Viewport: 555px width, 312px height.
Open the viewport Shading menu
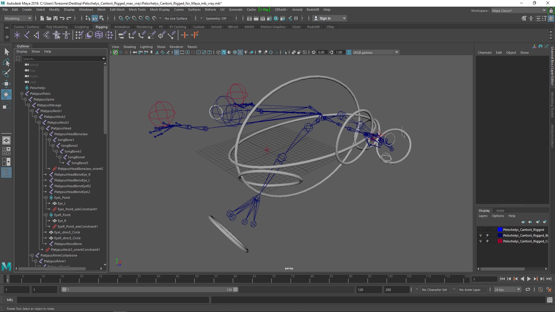(x=129, y=47)
